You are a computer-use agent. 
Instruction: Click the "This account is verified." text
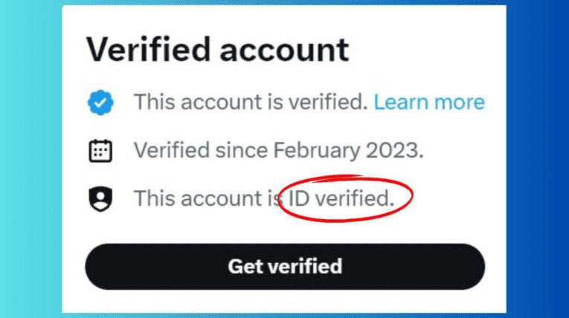pyautogui.click(x=251, y=103)
